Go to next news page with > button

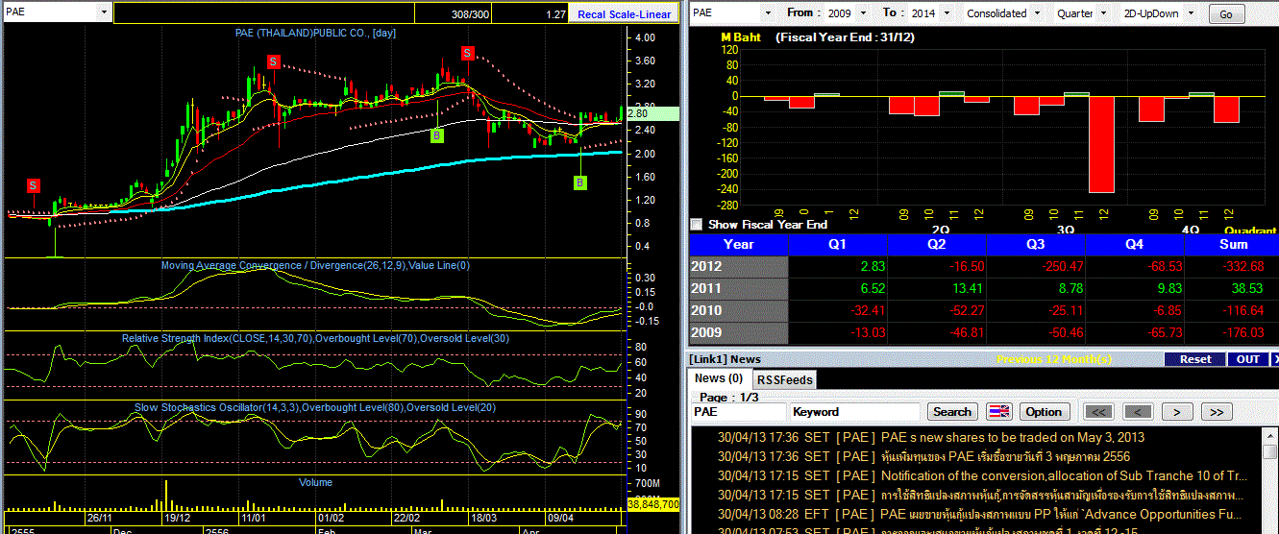[1176, 411]
